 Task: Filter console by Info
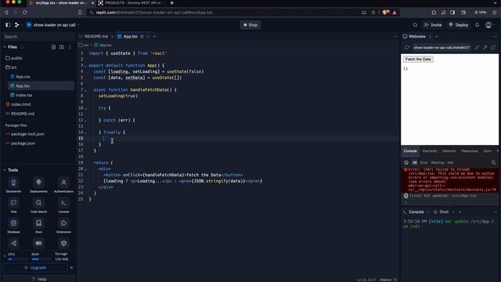[450, 162]
